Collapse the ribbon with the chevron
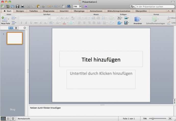The image size is (176, 121). point(169,11)
